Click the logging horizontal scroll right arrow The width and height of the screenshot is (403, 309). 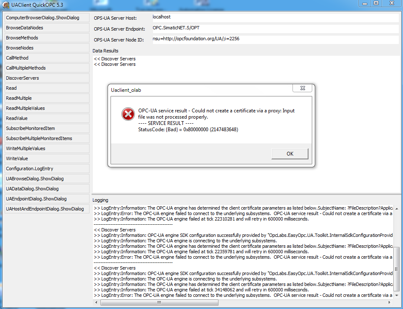(x=390, y=303)
